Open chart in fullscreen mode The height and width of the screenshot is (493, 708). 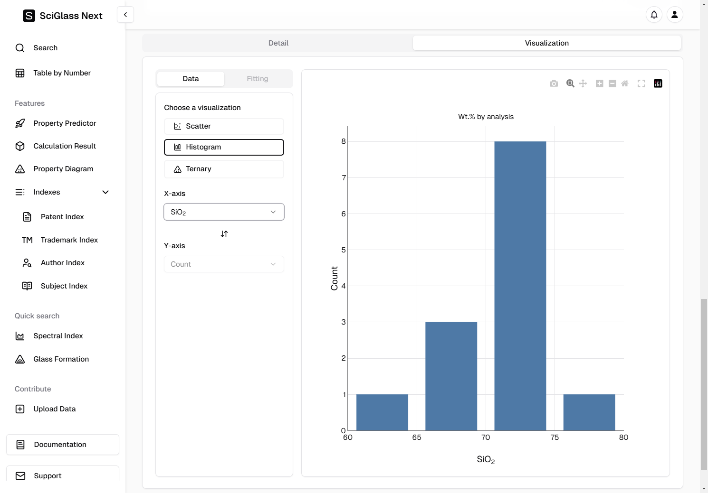(x=641, y=84)
